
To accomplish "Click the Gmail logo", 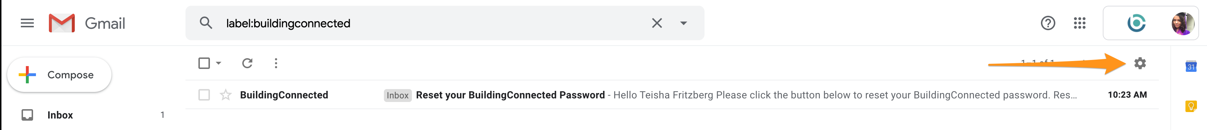I will [87, 23].
